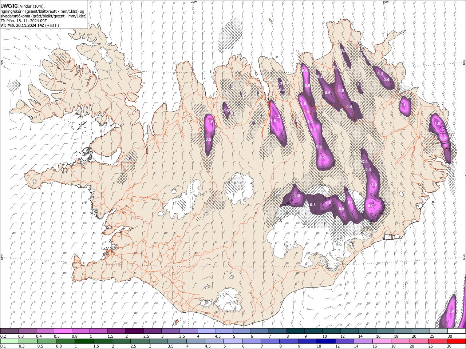Click the 15W longitude label

(386, 2)
